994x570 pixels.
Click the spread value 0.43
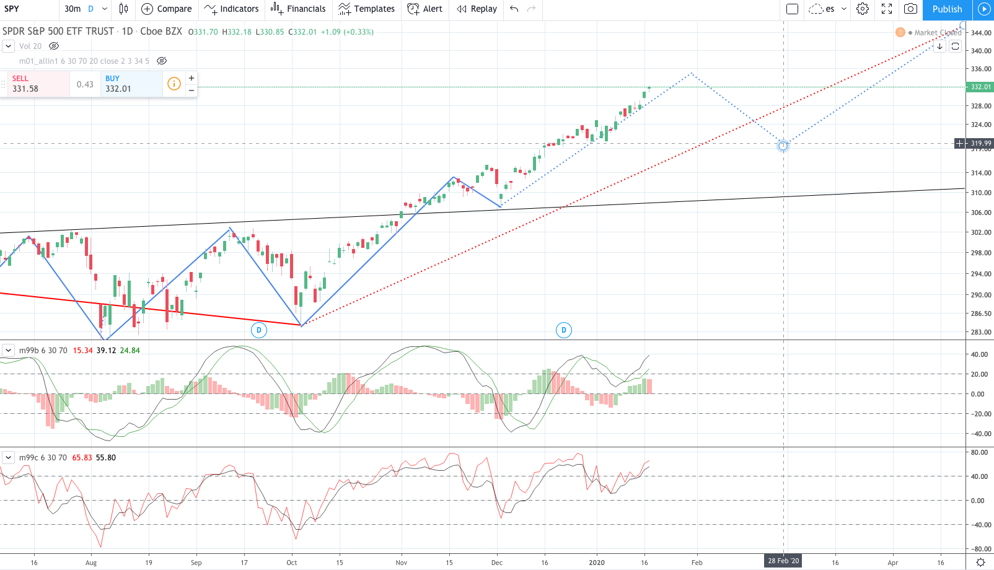(x=85, y=84)
